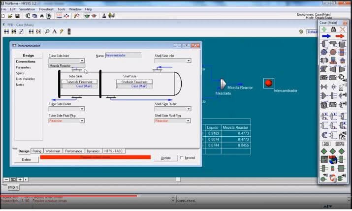Viewport: 352px width, 211px height.
Task: Select the Mixer icon in palette
Action: 324,96
